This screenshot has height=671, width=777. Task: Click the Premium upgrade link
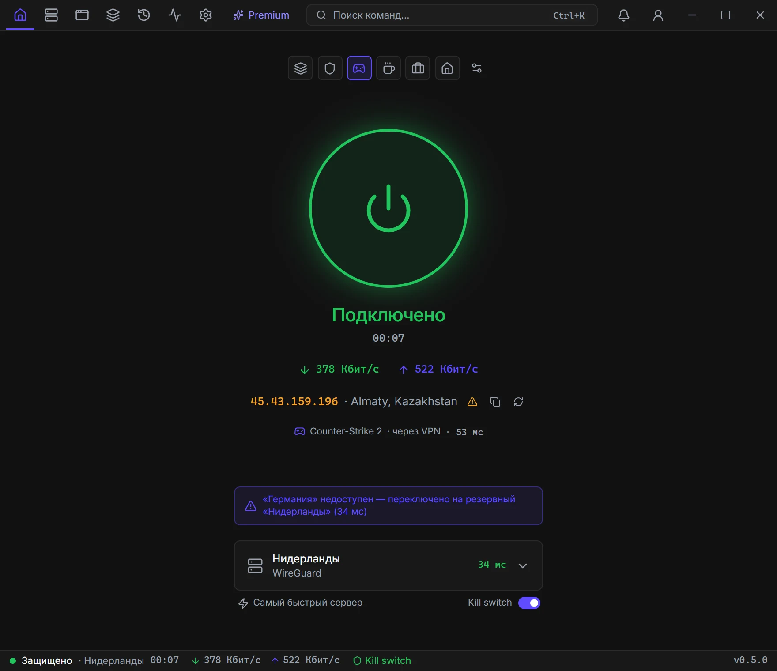[x=261, y=15]
